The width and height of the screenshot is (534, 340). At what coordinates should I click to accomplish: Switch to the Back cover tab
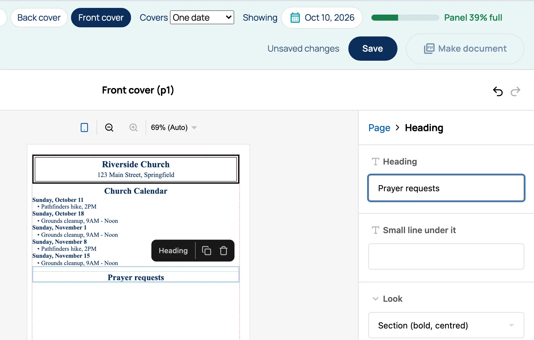[39, 18]
